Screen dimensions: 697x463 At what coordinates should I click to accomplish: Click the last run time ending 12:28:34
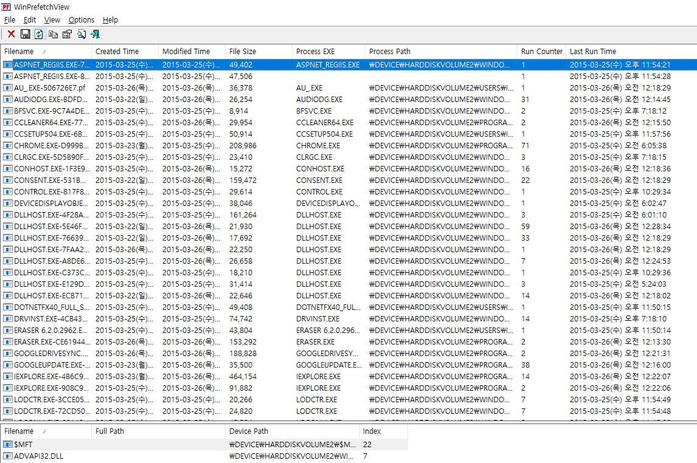(620, 227)
